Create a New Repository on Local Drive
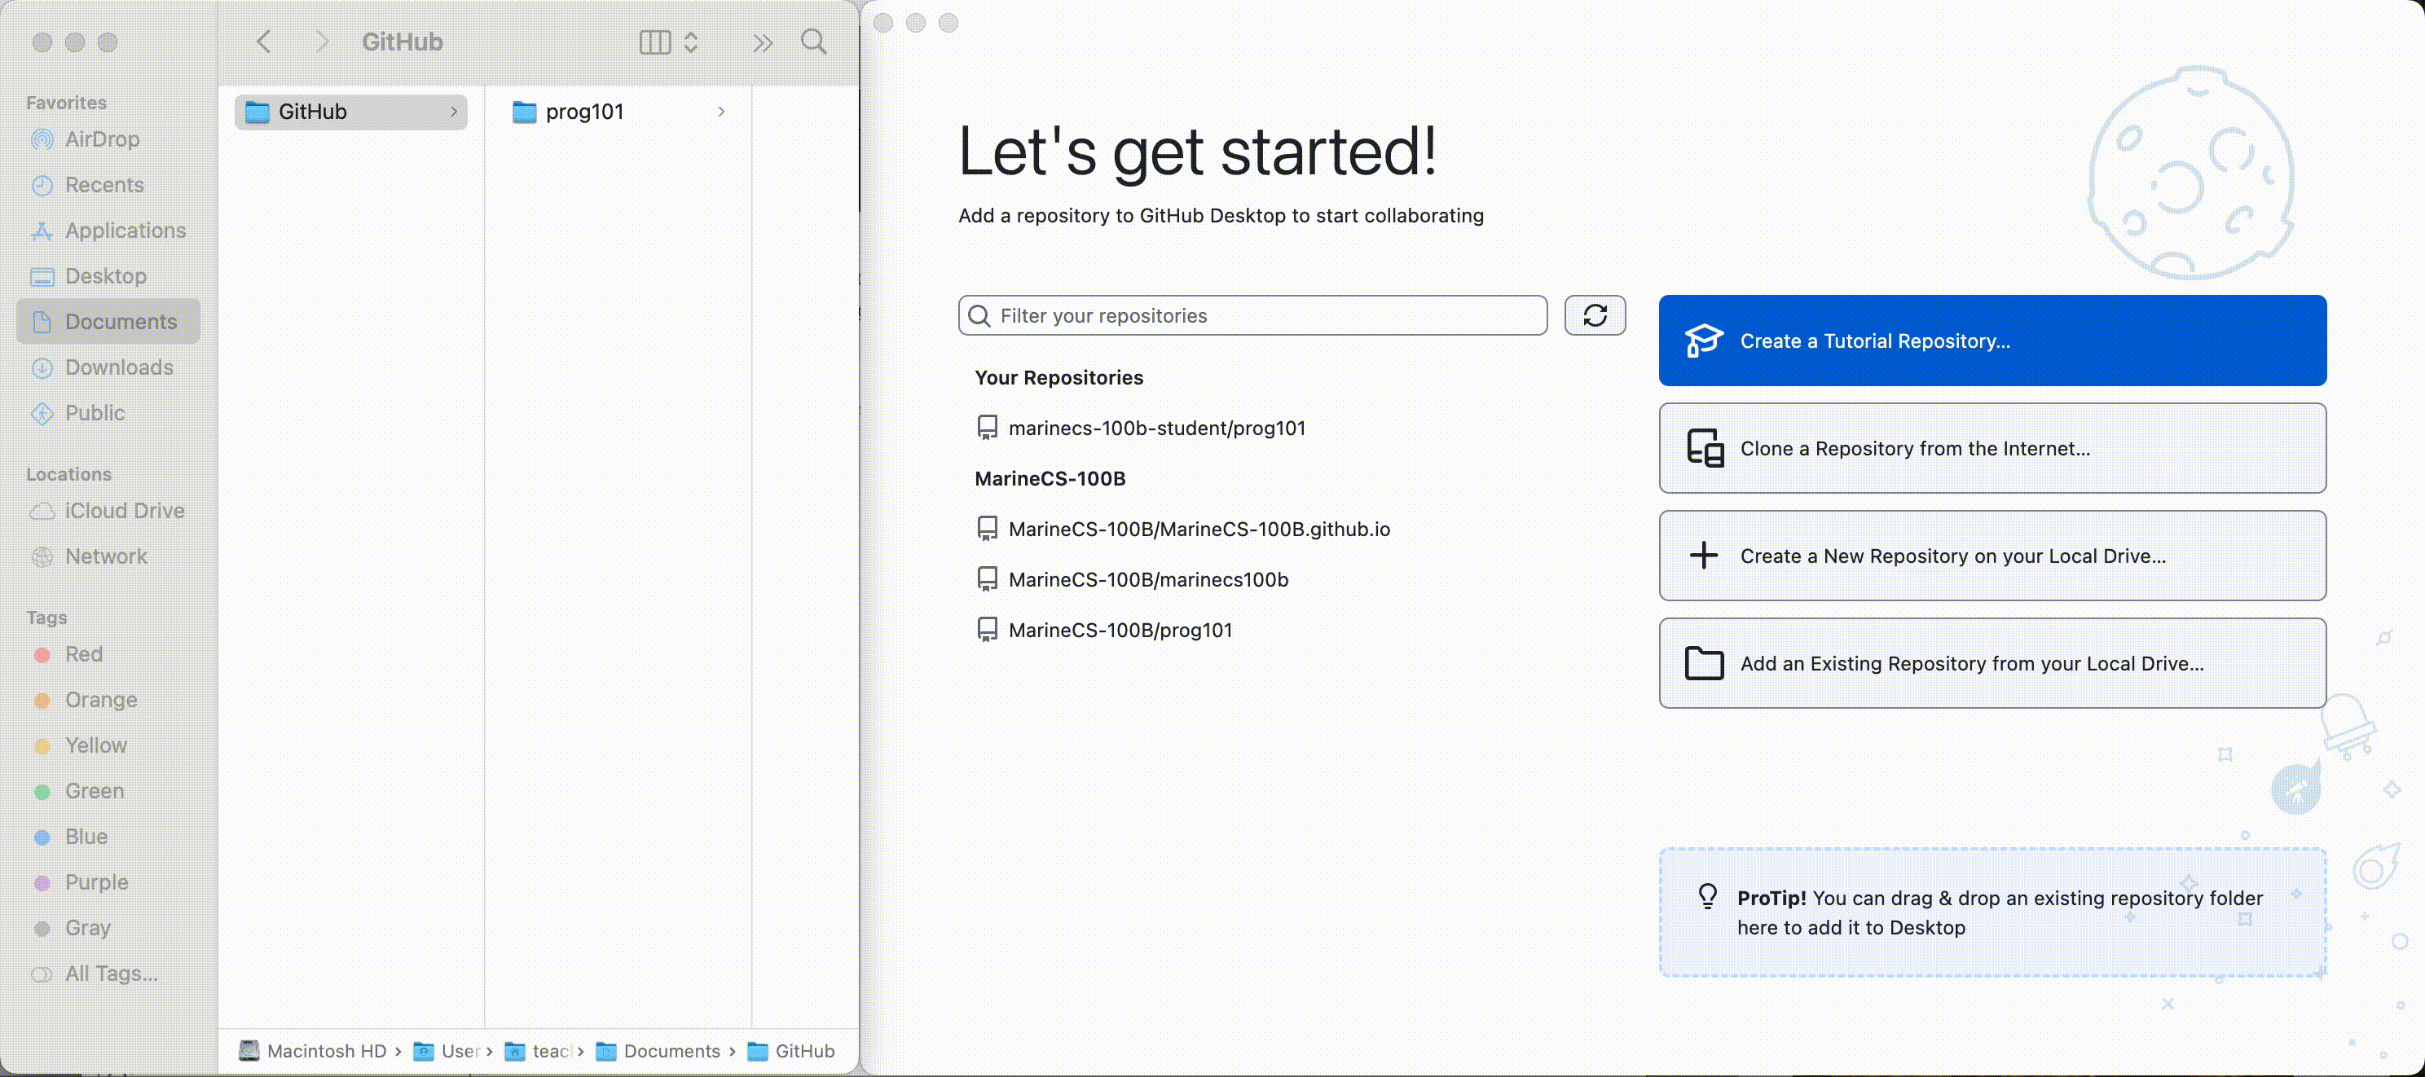 (x=1992, y=556)
